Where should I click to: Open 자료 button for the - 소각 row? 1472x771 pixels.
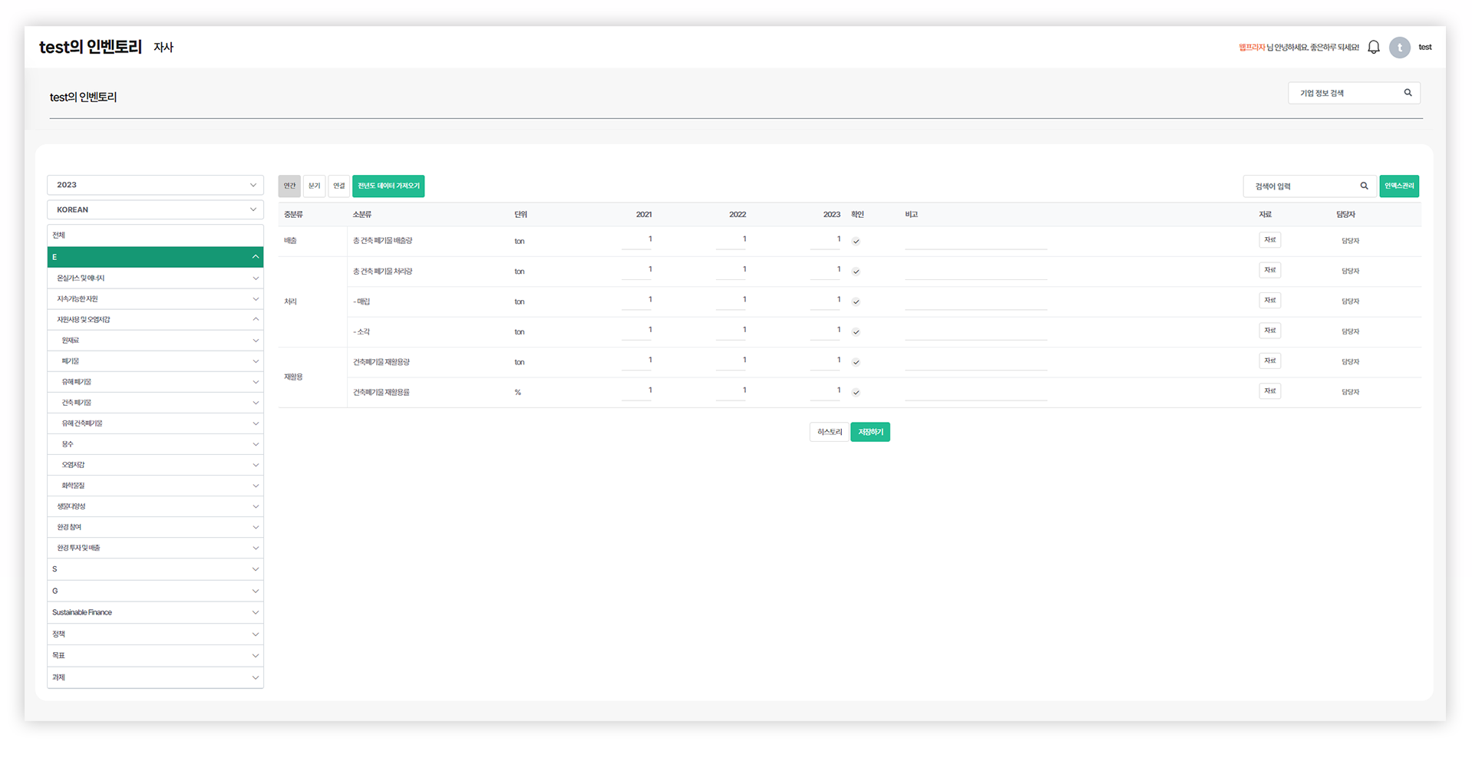click(x=1269, y=331)
